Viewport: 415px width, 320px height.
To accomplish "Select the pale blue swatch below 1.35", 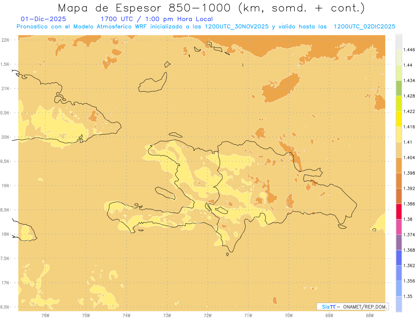I will (x=399, y=304).
